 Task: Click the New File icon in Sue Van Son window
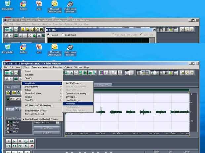(23, 30)
